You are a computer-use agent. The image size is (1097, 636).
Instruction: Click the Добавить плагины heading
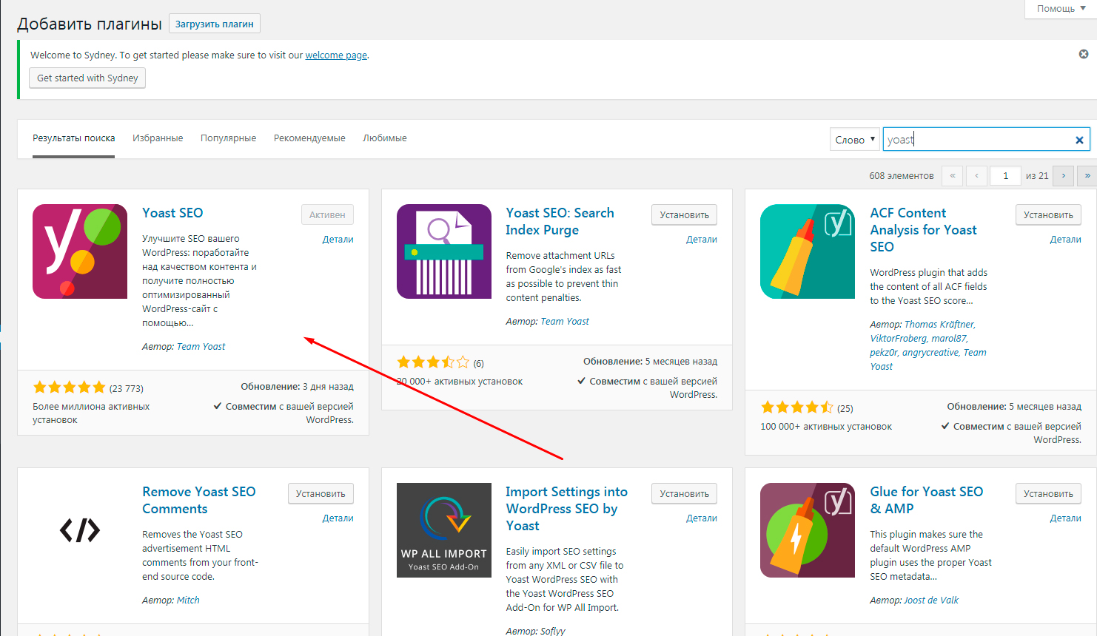coord(90,24)
